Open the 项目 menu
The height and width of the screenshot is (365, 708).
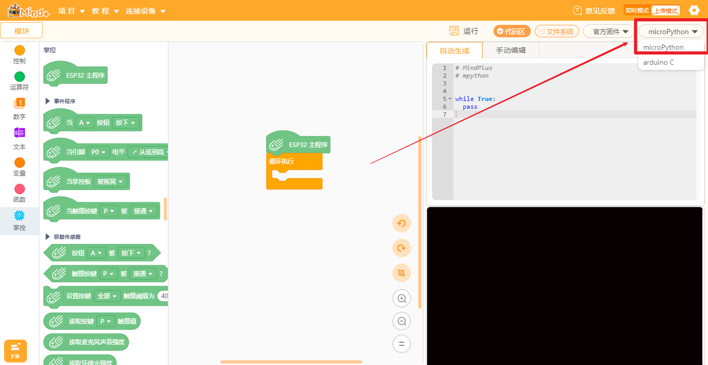pyautogui.click(x=72, y=11)
